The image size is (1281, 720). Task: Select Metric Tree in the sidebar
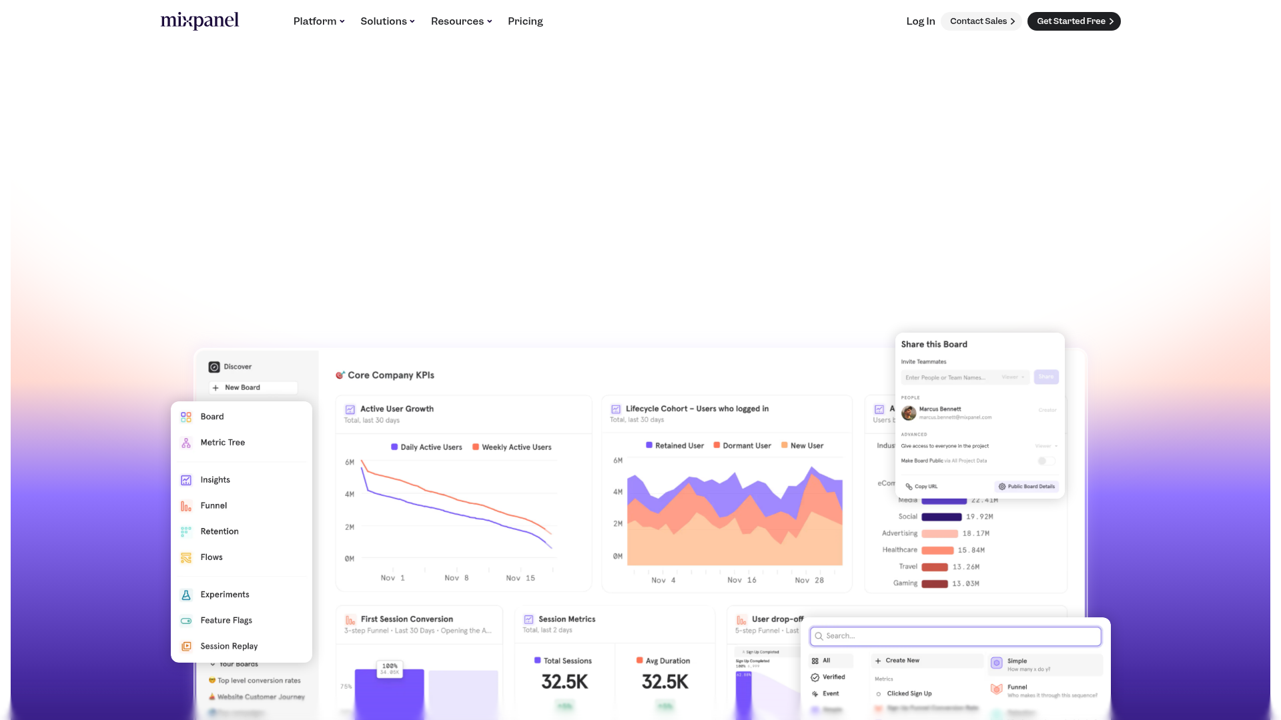click(x=185, y=442)
